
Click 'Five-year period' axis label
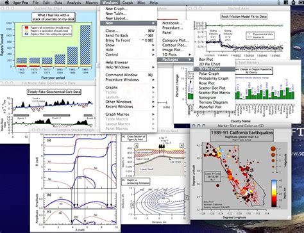click(53, 78)
